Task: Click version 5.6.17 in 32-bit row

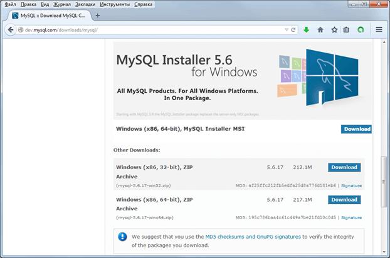Action: tap(275, 167)
